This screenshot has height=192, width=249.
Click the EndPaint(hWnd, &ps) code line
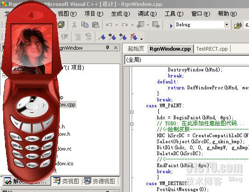184,165
